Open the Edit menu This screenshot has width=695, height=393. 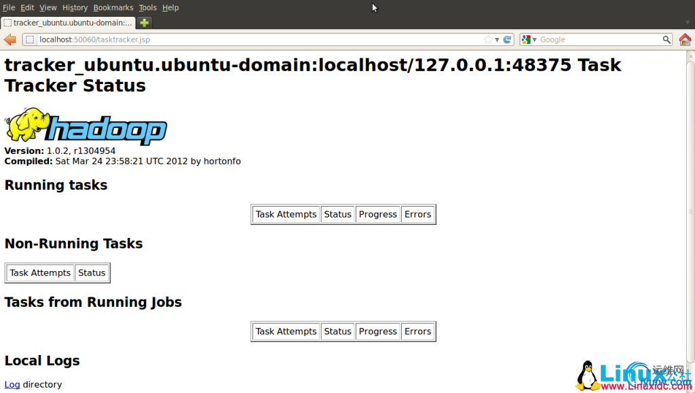tap(27, 7)
